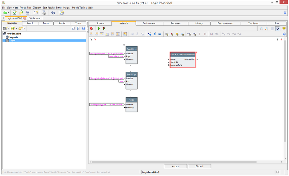The height and width of the screenshot is (176, 289).
Task: Click the open folder icon in toolbar
Action: [x=21, y=13]
